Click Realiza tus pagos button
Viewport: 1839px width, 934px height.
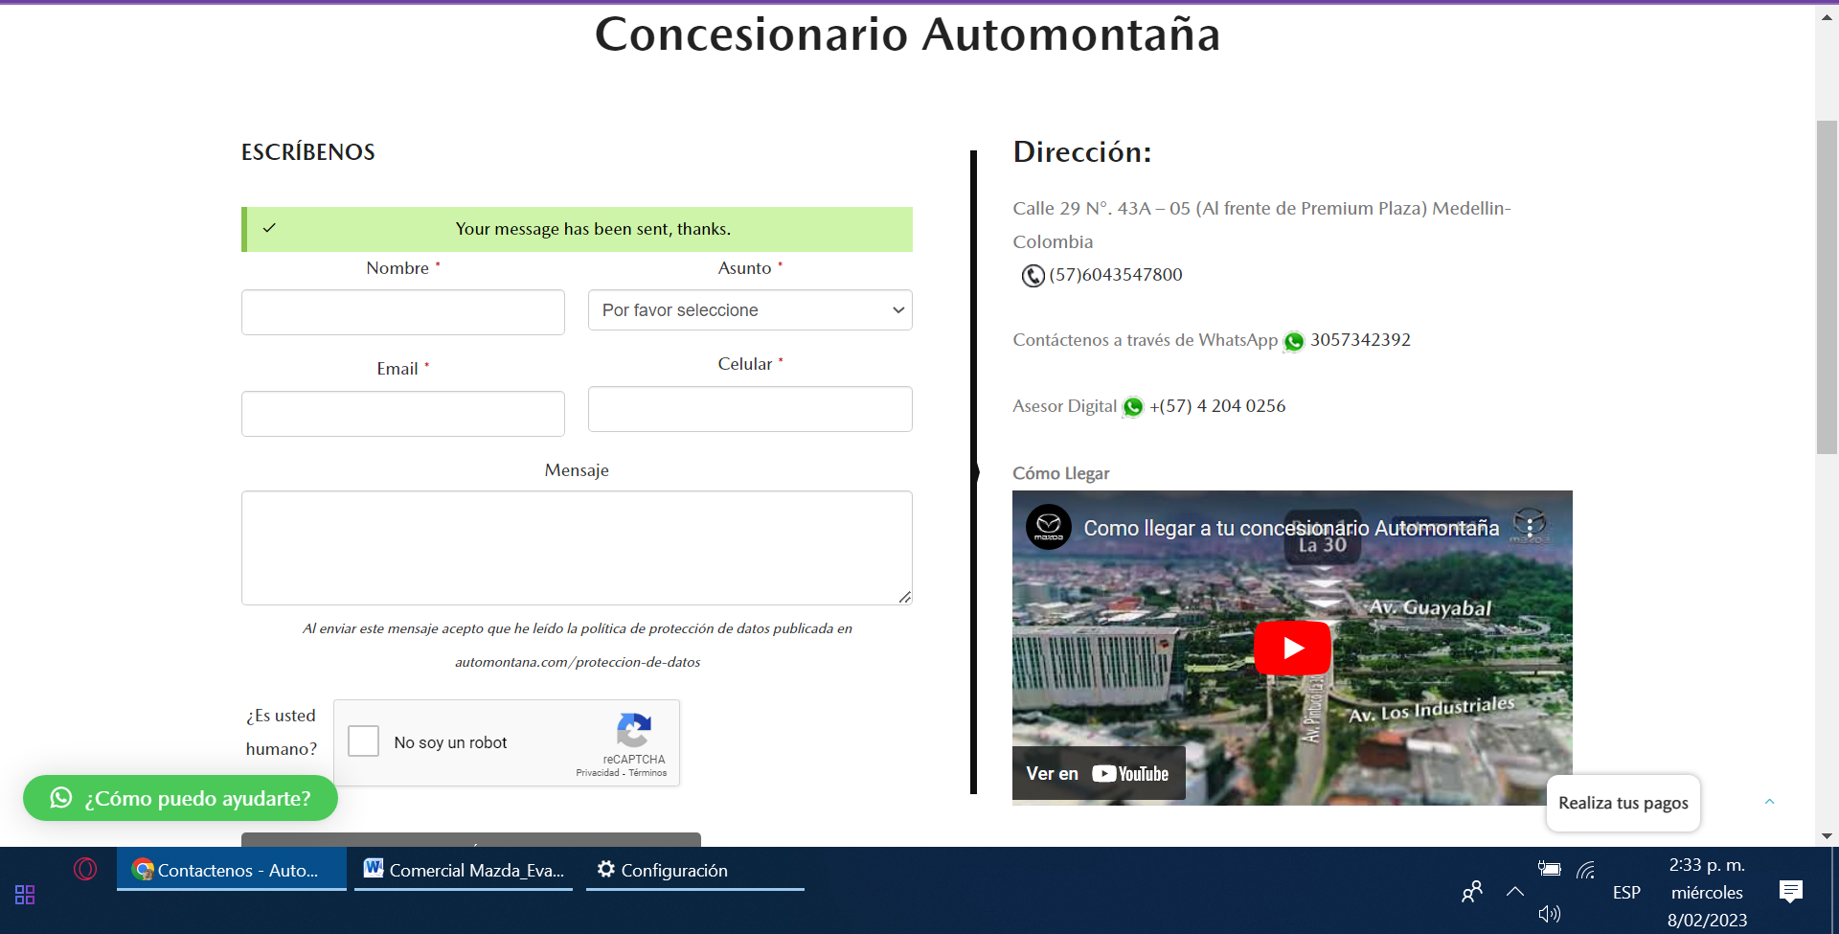[x=1623, y=803]
